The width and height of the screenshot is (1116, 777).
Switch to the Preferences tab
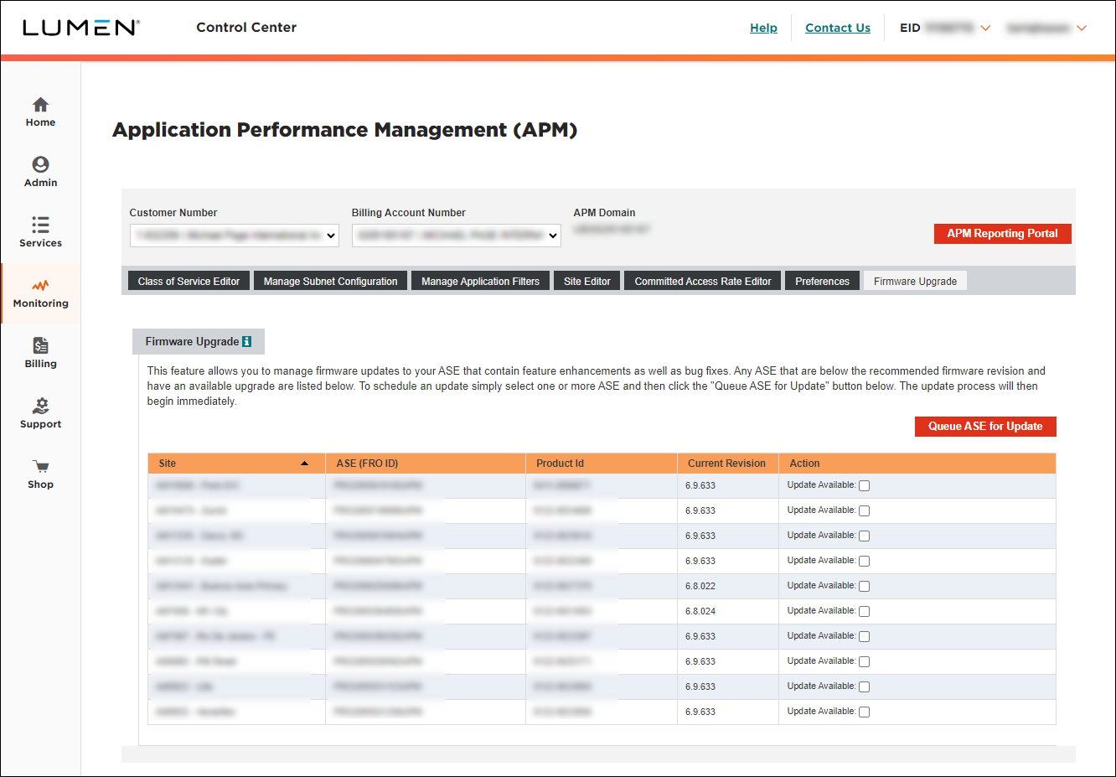(822, 281)
